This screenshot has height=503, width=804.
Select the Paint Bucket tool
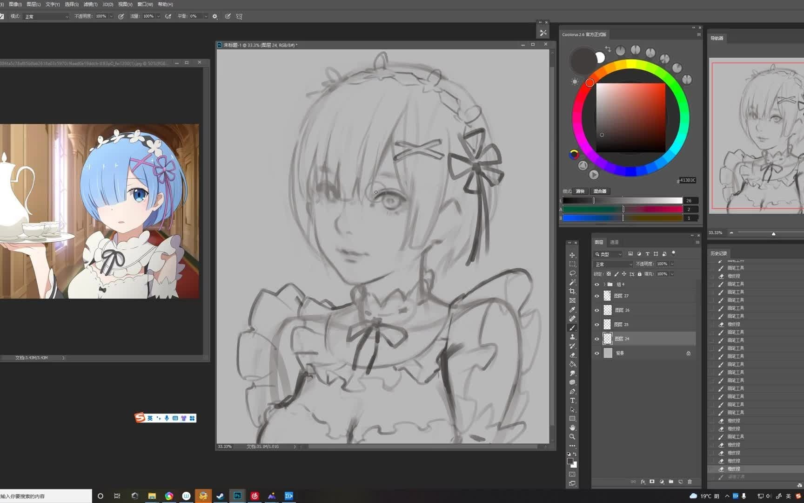(x=572, y=364)
